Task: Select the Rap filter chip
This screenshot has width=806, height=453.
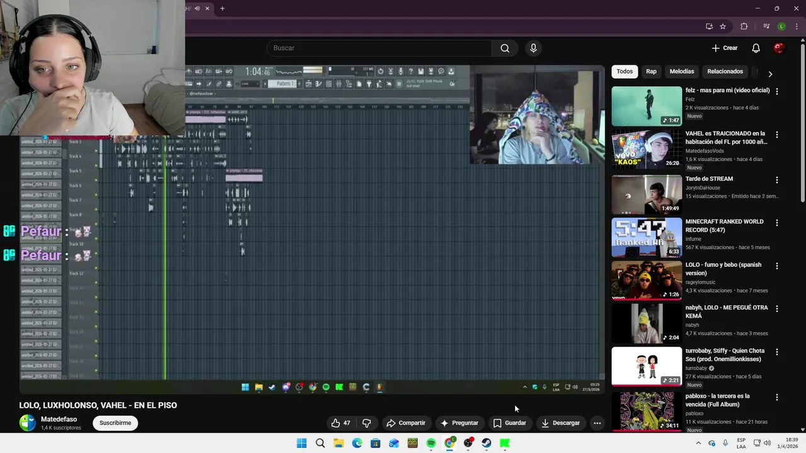Action: pos(651,72)
